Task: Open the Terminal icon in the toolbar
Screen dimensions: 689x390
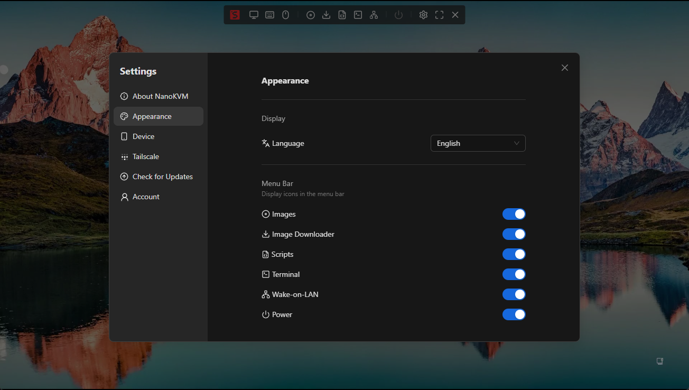Action: pos(358,15)
